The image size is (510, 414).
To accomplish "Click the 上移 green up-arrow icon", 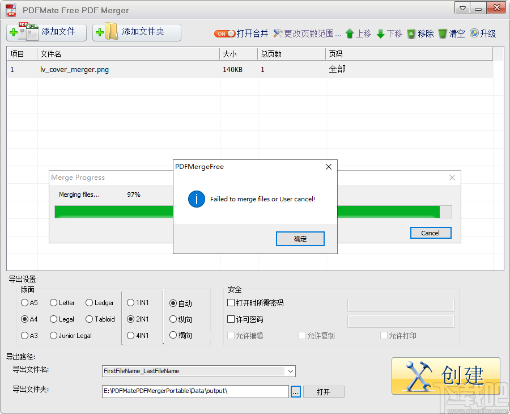I will tap(350, 33).
